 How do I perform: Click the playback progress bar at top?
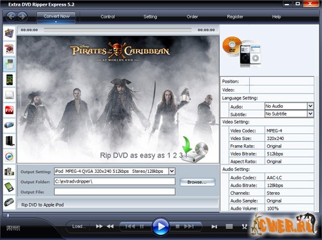[118, 30]
